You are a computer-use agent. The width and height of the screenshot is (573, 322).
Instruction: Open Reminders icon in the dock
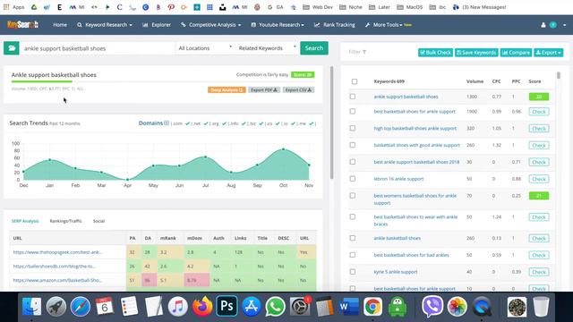pos(129,306)
